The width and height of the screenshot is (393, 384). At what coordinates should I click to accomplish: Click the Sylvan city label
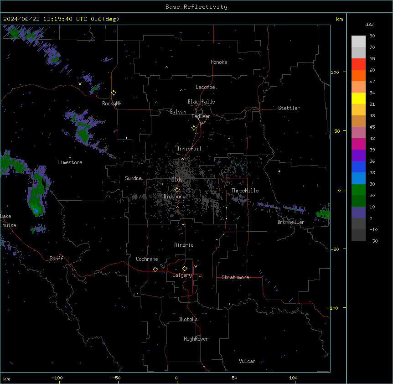(178, 112)
